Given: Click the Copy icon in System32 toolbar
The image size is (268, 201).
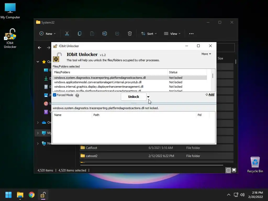Looking at the screenshot, I should pos(80,34).
